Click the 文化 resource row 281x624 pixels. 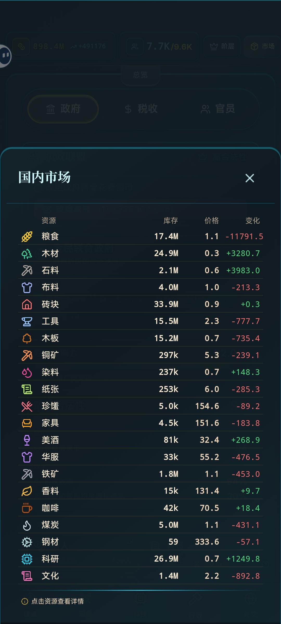(140, 576)
